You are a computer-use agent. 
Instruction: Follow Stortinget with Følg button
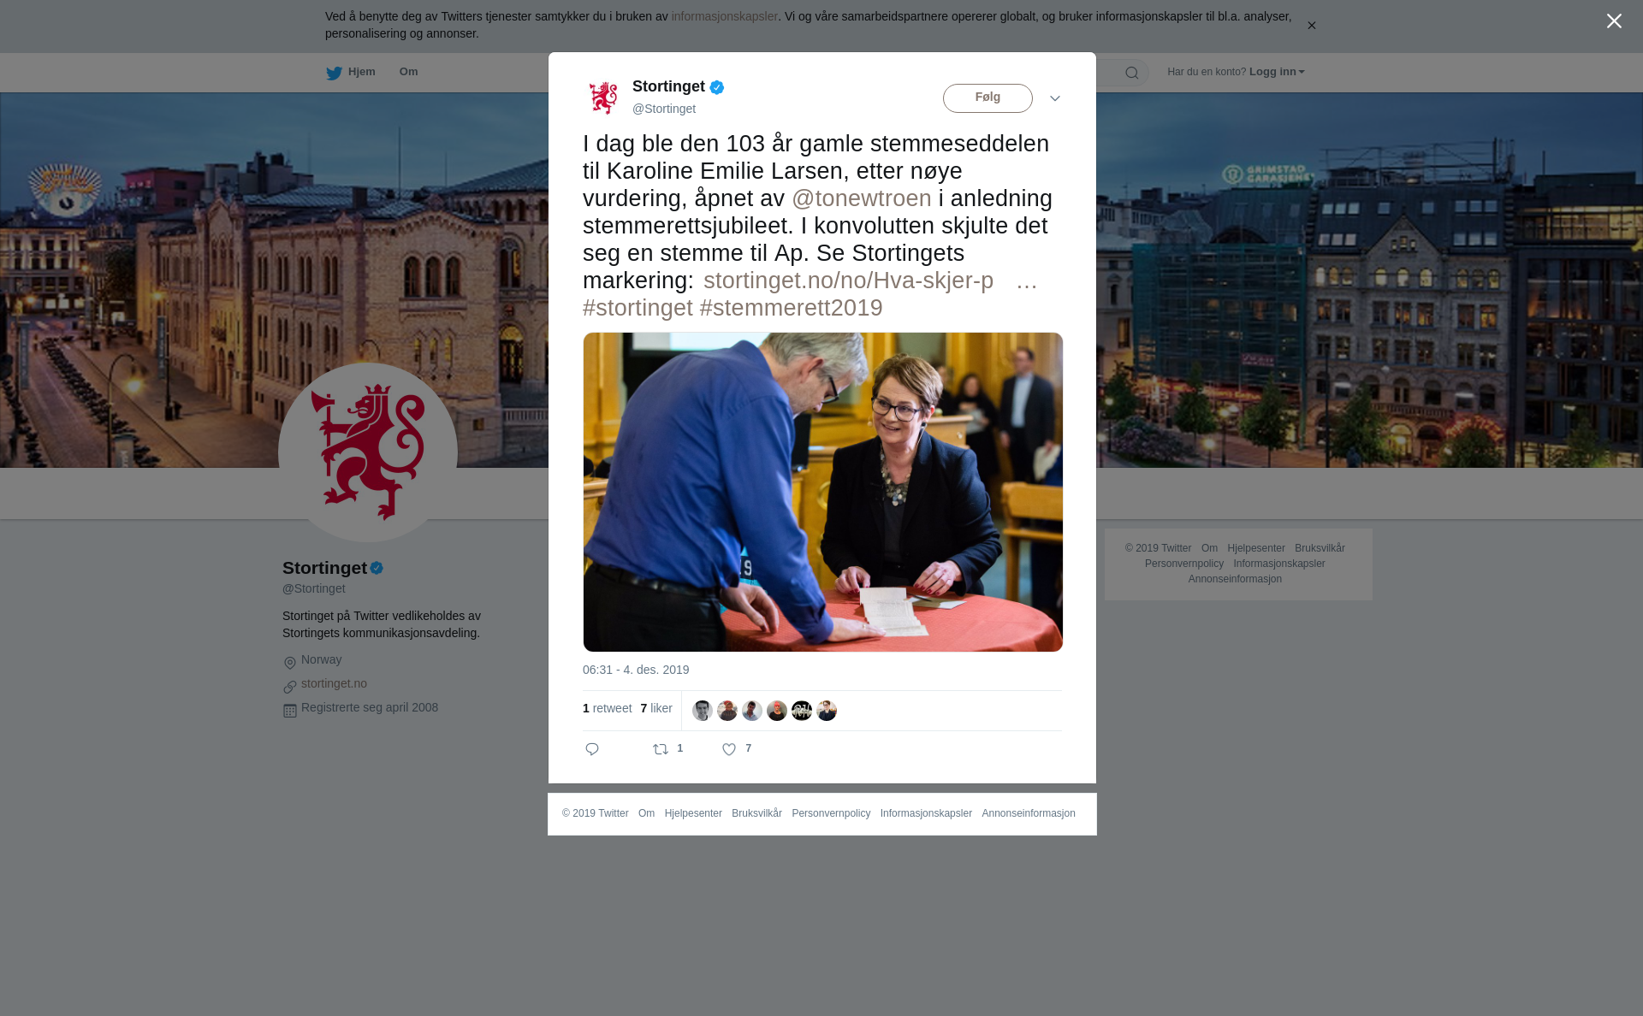click(988, 98)
